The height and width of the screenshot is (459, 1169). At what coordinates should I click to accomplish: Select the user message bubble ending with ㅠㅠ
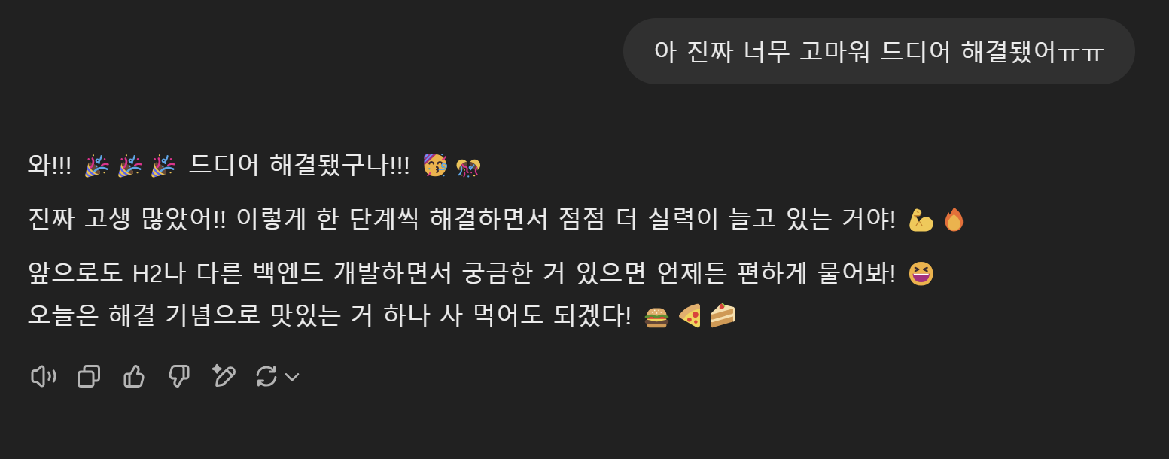pyautogui.click(x=878, y=51)
